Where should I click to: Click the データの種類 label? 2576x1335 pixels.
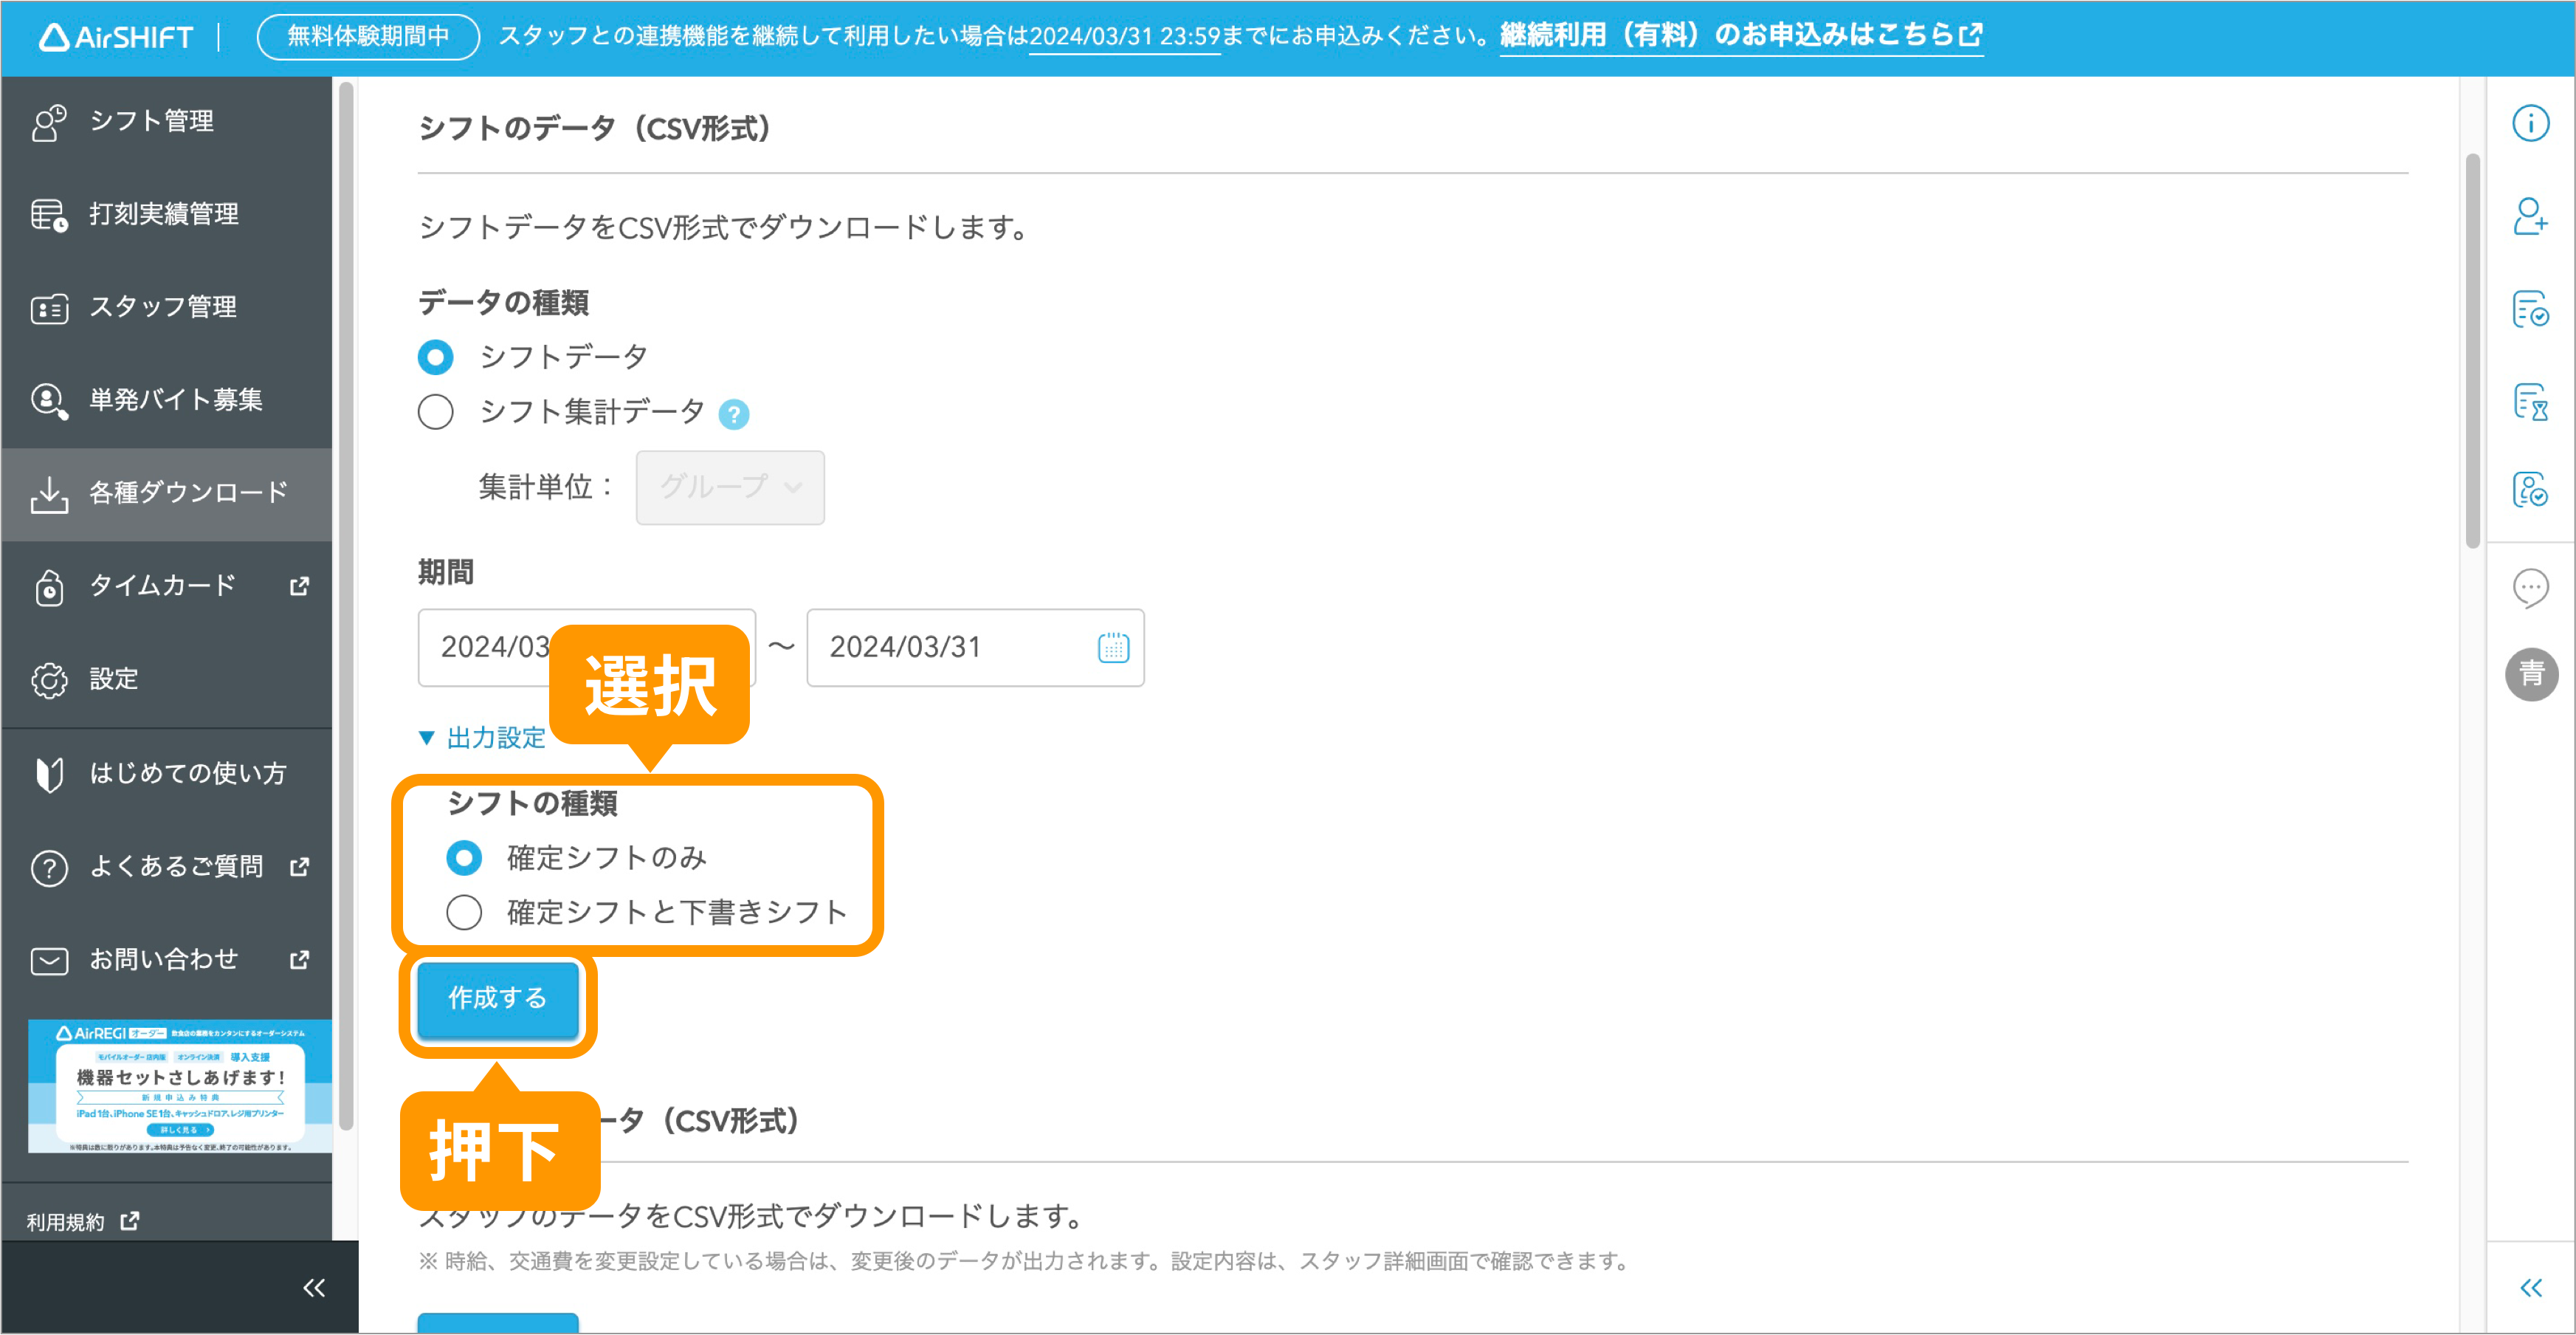click(x=503, y=302)
